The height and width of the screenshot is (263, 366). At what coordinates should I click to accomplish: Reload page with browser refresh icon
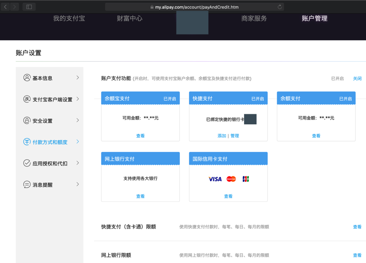click(x=280, y=7)
